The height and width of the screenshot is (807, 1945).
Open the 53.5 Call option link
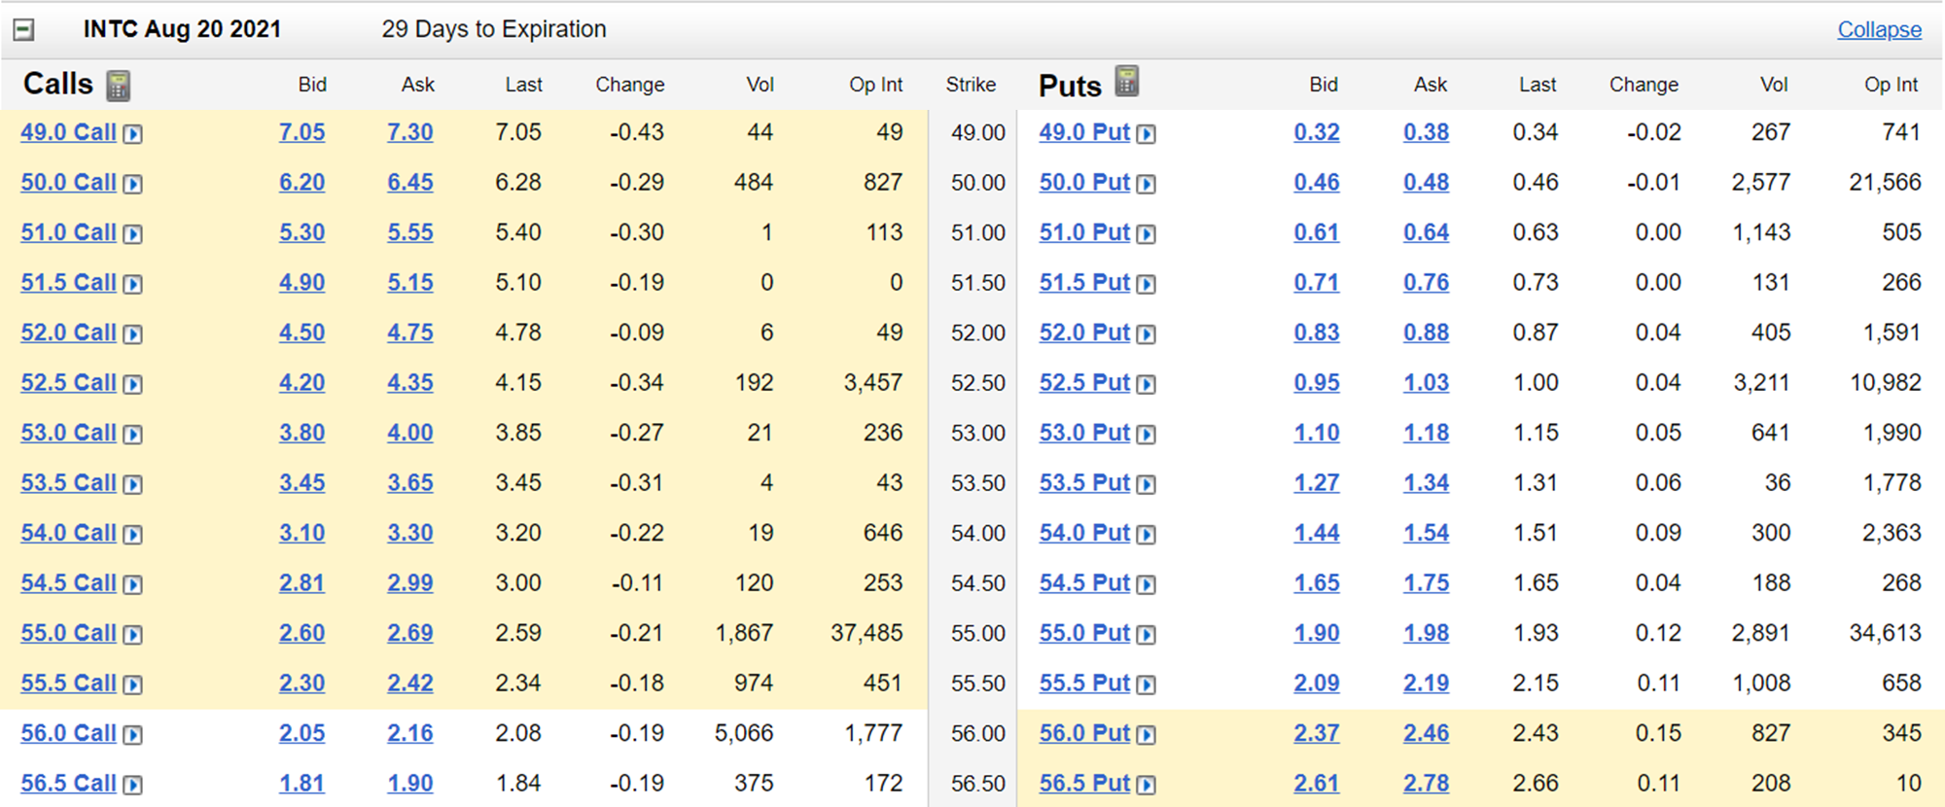pos(68,482)
